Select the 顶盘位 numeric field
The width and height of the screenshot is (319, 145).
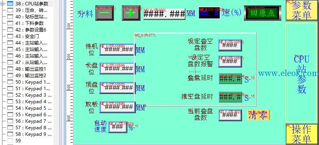pos(117,88)
